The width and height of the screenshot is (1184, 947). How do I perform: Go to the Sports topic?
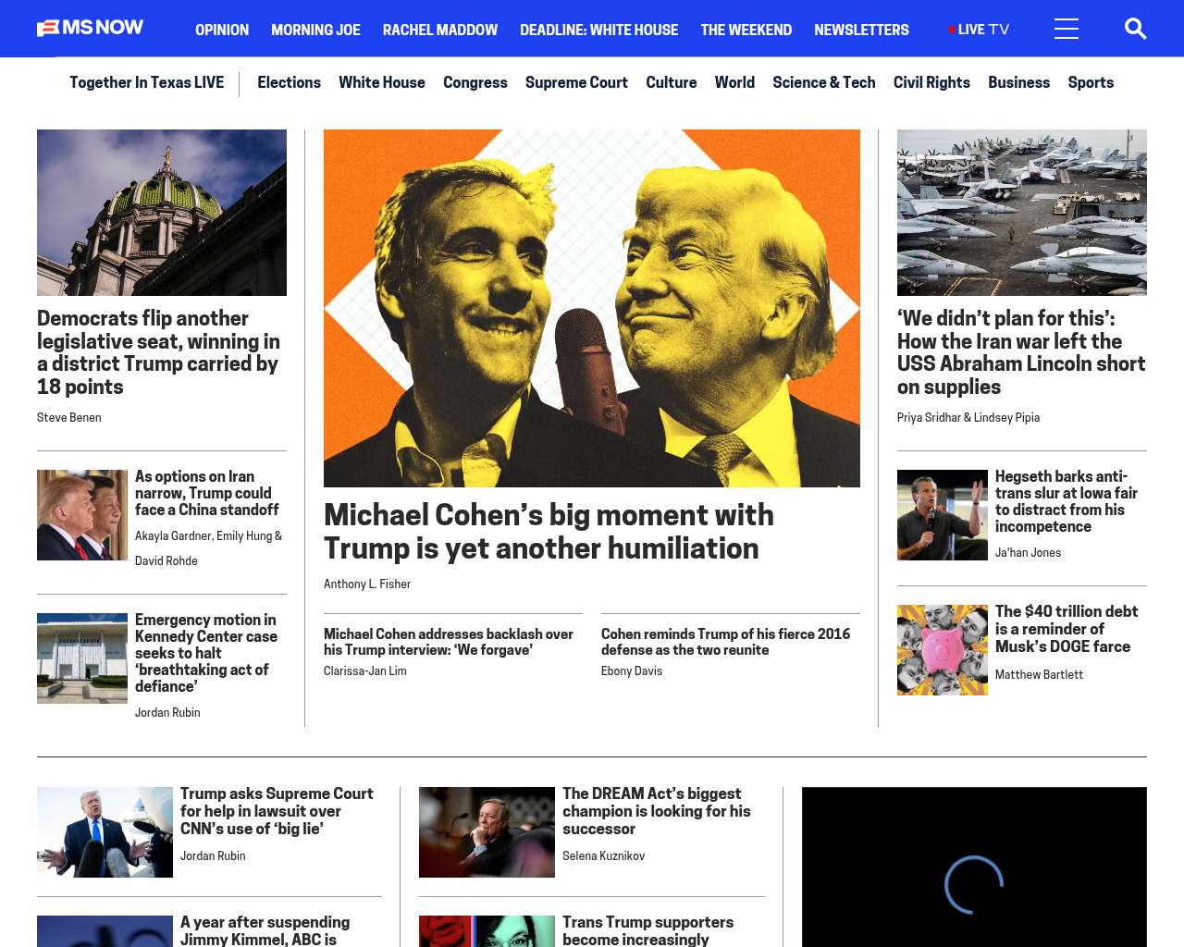tap(1091, 82)
